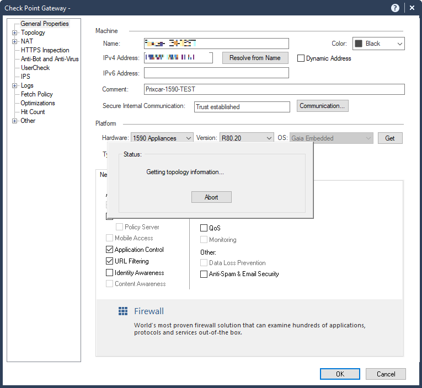Click the Comment text field
The height and width of the screenshot is (388, 422).
click(274, 89)
